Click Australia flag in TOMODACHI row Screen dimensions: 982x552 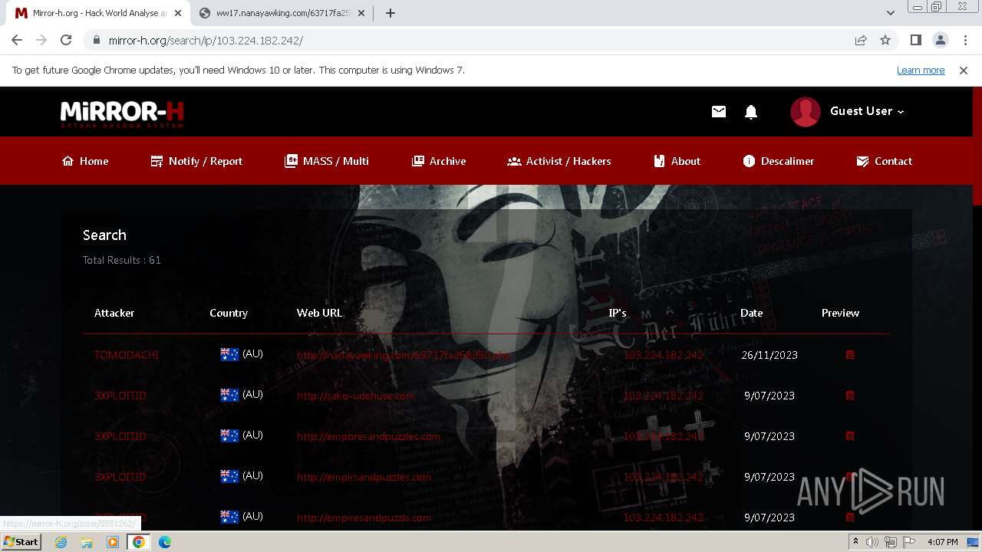coord(229,354)
